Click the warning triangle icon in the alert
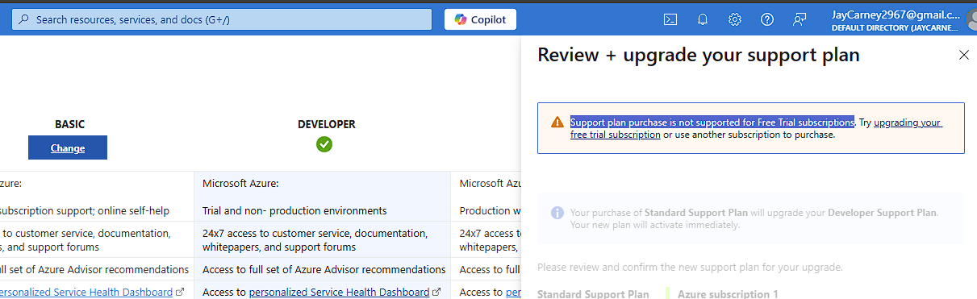977x299 pixels. coord(557,123)
